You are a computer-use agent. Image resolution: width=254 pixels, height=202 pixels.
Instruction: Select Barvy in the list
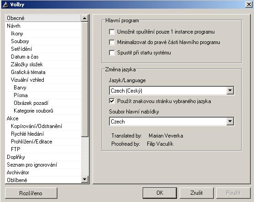point(43,88)
